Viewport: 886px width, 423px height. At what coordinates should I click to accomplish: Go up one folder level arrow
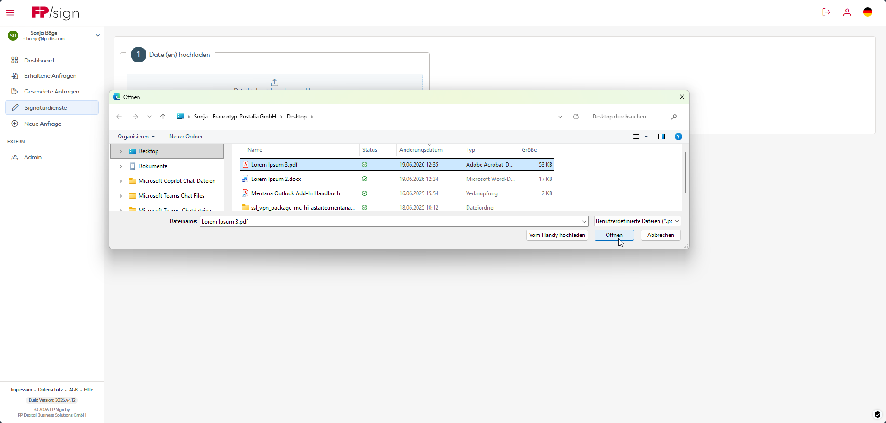[163, 117]
